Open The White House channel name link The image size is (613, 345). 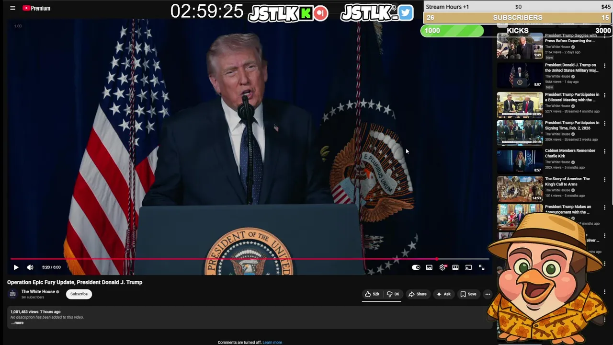38,292
